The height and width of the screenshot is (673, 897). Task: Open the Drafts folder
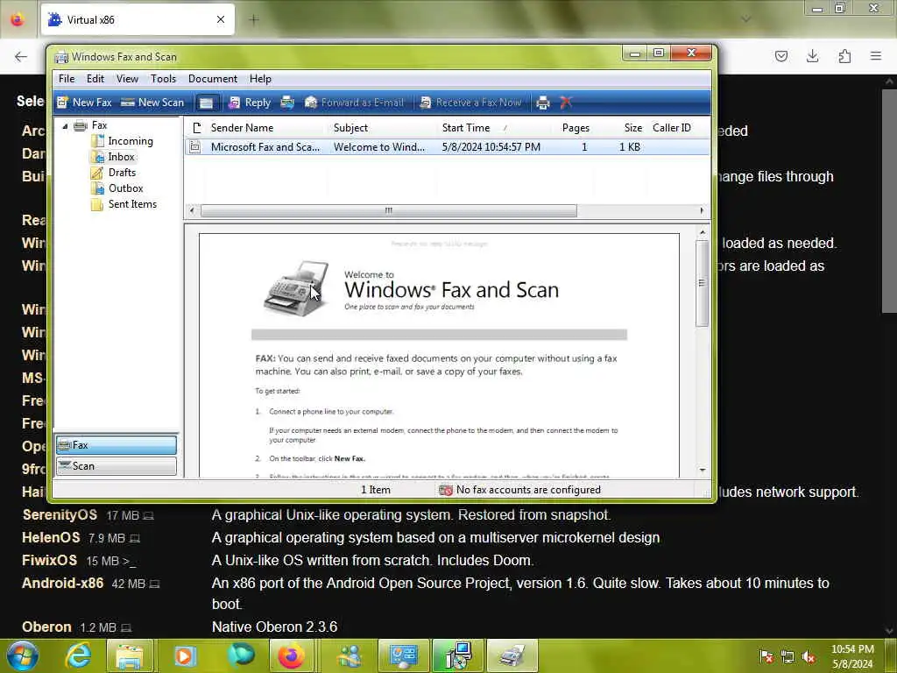tap(122, 173)
